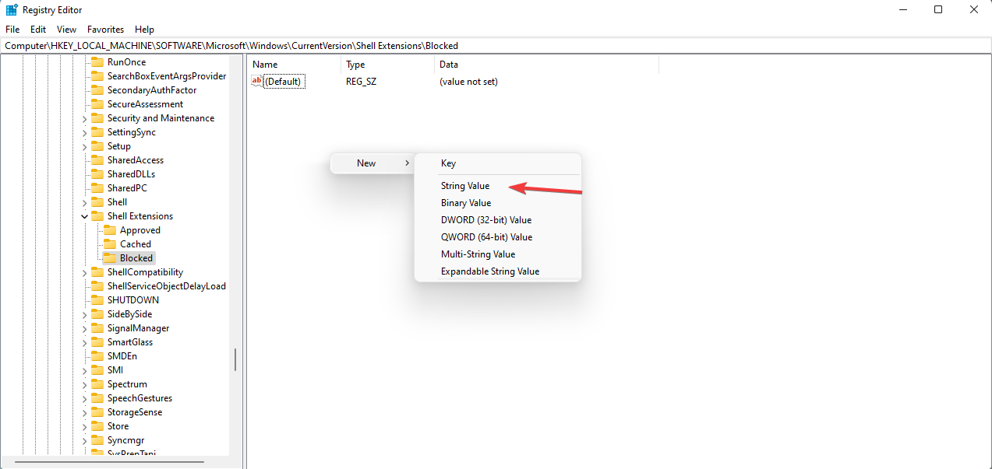The image size is (992, 469).
Task: Click the Registry Editor app icon in title bar
Action: click(x=12, y=10)
